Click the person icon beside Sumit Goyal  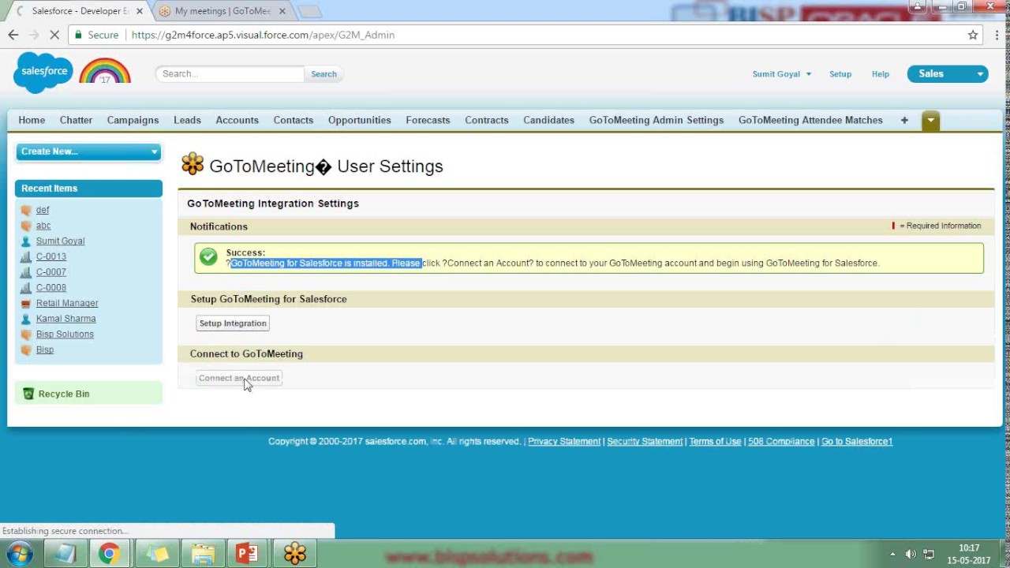coord(26,241)
